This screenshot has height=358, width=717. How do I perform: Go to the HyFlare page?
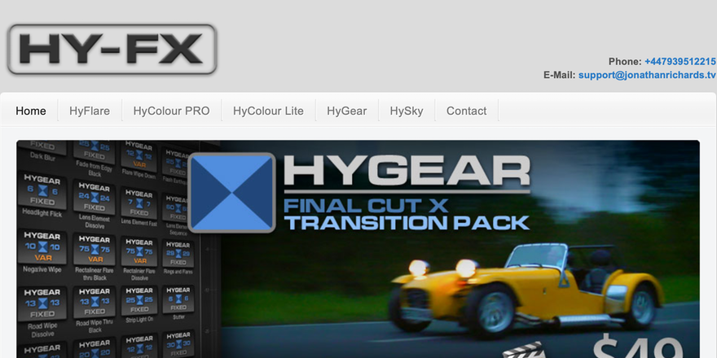tap(90, 111)
